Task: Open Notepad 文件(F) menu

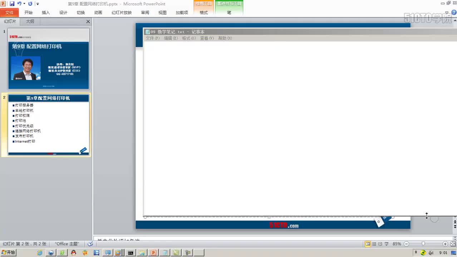Action: 153,38
